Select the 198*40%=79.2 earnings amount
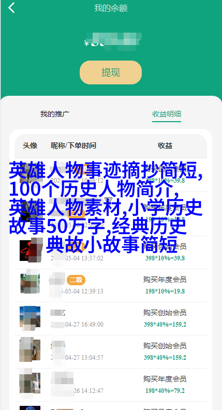222x410 pixels. tap(165, 391)
